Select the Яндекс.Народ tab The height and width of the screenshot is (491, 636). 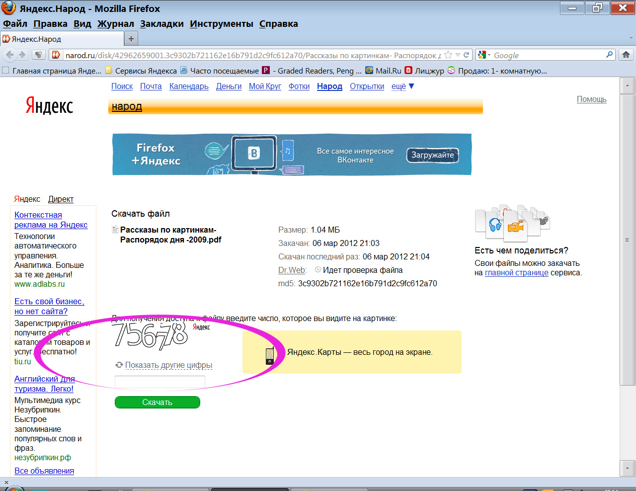(x=62, y=39)
